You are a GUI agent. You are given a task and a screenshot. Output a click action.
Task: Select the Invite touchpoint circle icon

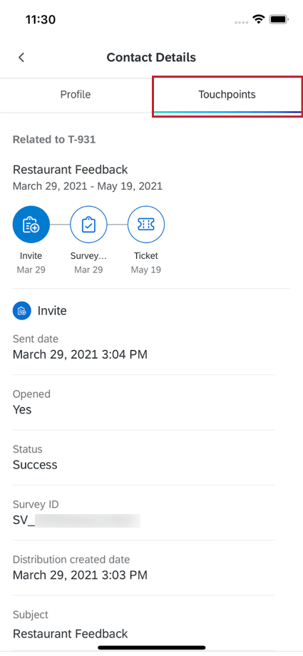point(31,225)
